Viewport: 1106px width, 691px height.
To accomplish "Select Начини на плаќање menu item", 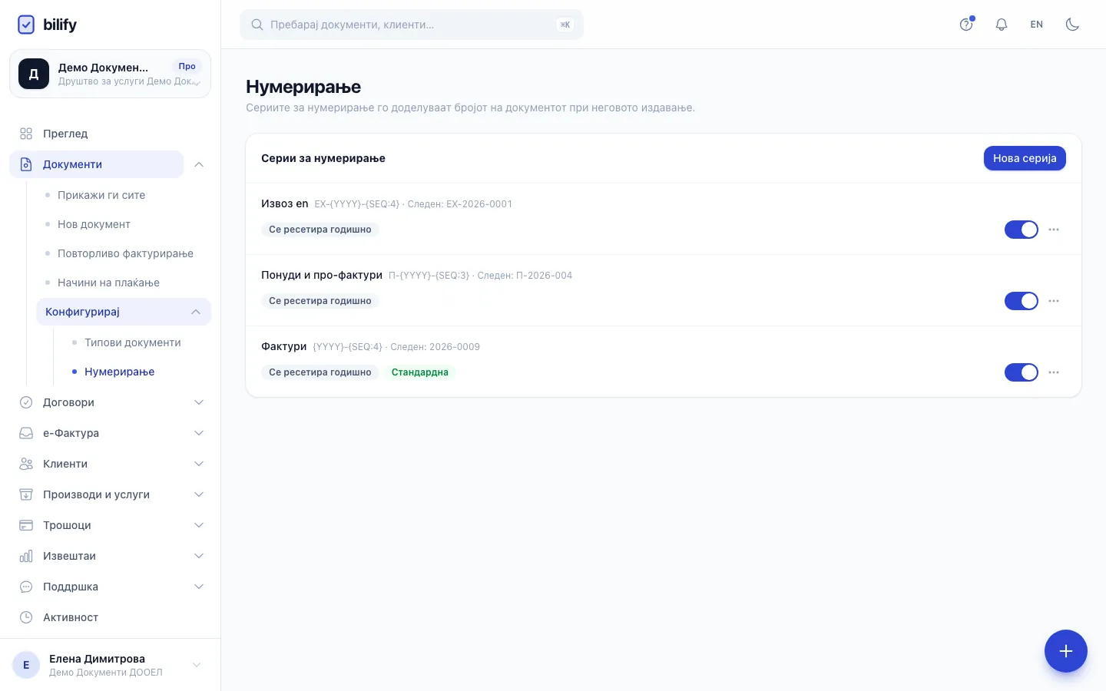I will click(x=108, y=283).
